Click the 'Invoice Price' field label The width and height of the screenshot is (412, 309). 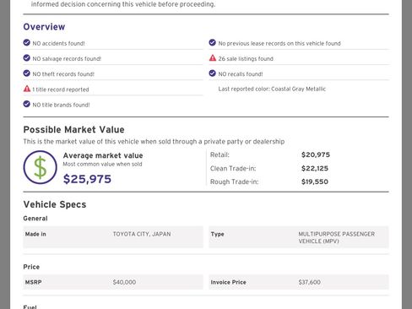point(228,282)
